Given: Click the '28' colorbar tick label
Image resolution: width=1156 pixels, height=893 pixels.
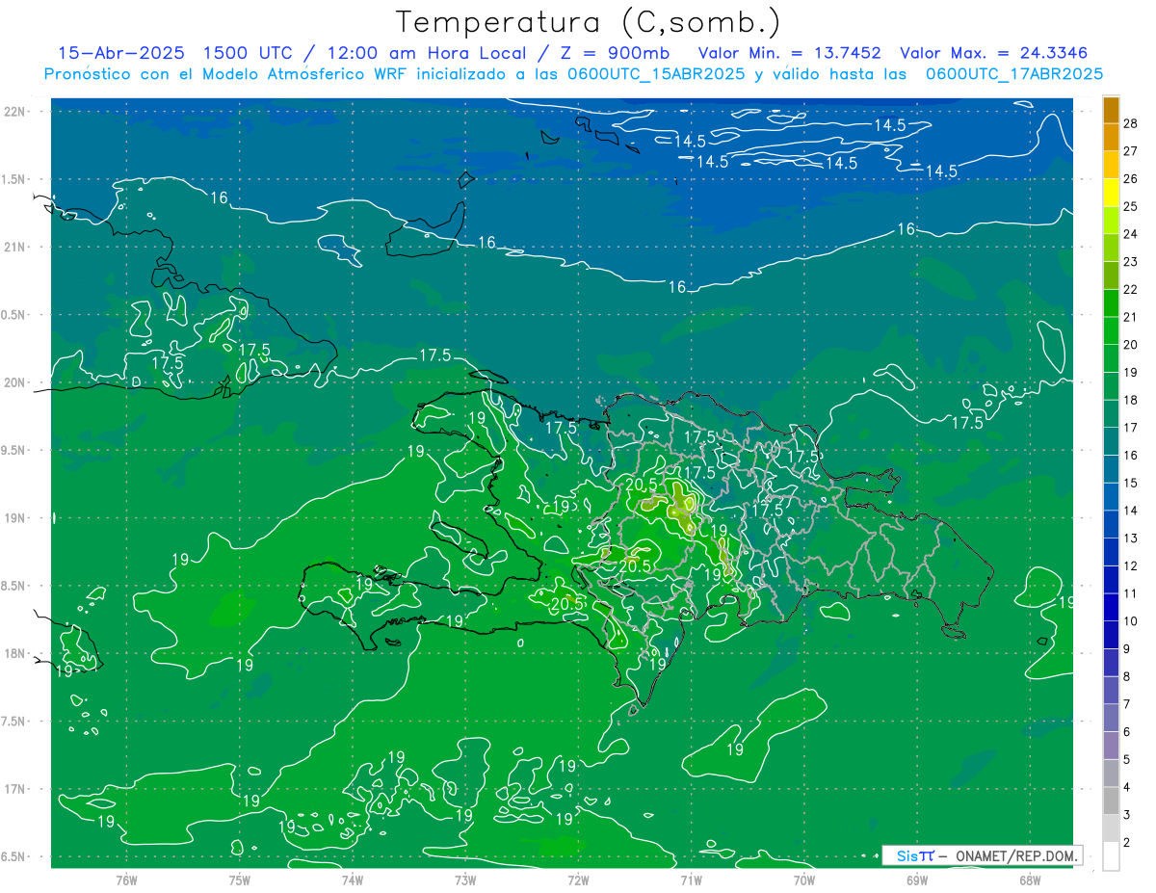Looking at the screenshot, I should click(x=1131, y=122).
